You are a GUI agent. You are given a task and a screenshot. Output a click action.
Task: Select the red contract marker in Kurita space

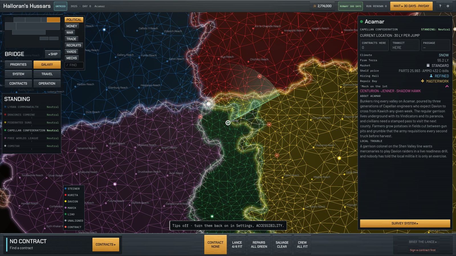coord(259,76)
